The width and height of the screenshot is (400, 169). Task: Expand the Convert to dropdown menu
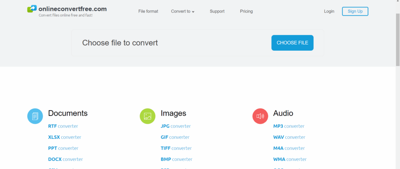(182, 11)
